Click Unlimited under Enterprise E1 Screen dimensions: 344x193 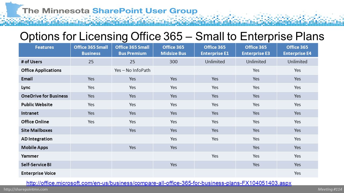coord(215,62)
